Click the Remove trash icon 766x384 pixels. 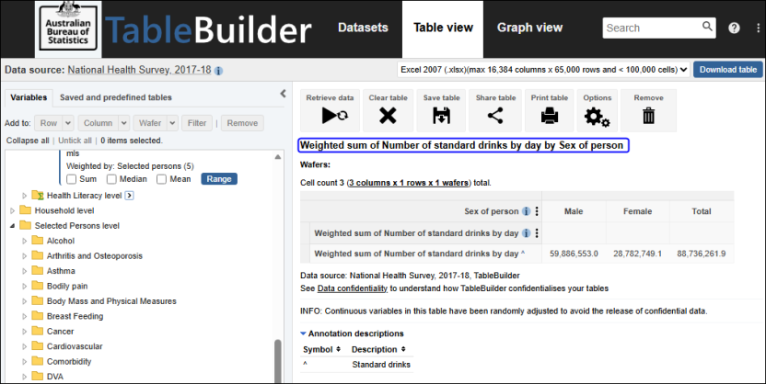point(649,116)
